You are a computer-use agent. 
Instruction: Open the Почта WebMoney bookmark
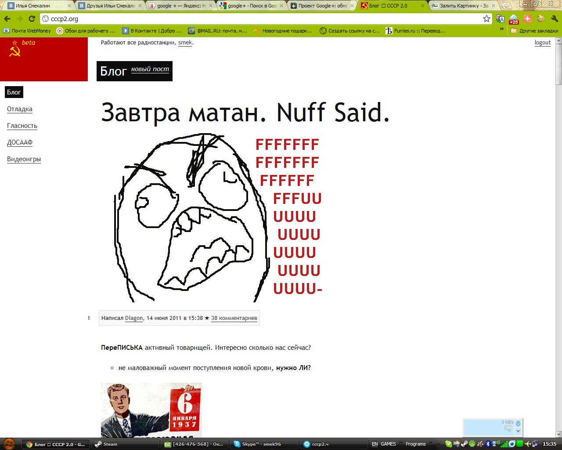point(27,31)
